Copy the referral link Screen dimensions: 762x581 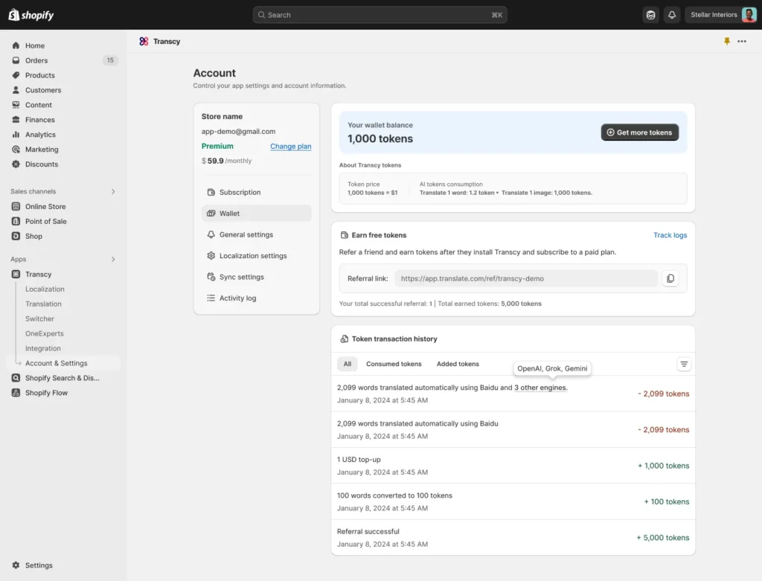click(670, 278)
